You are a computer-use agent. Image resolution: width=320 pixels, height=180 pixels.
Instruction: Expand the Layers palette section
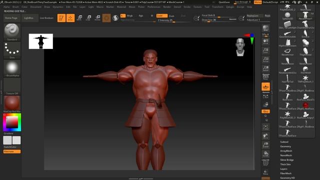coord(283,169)
